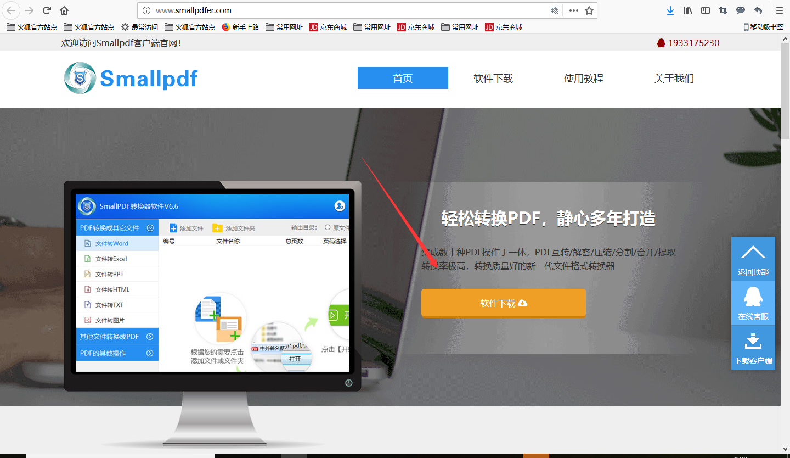The image size is (790, 458).
Task: Click the orange 软件下载 button
Action: click(x=504, y=303)
